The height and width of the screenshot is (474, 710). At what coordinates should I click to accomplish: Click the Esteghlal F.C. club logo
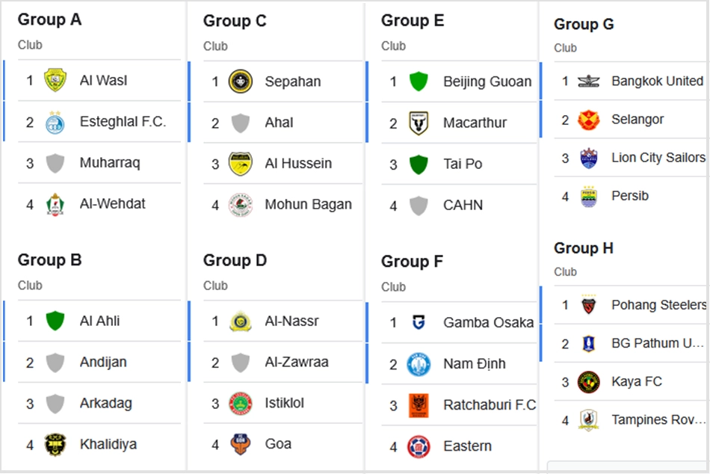click(x=55, y=122)
